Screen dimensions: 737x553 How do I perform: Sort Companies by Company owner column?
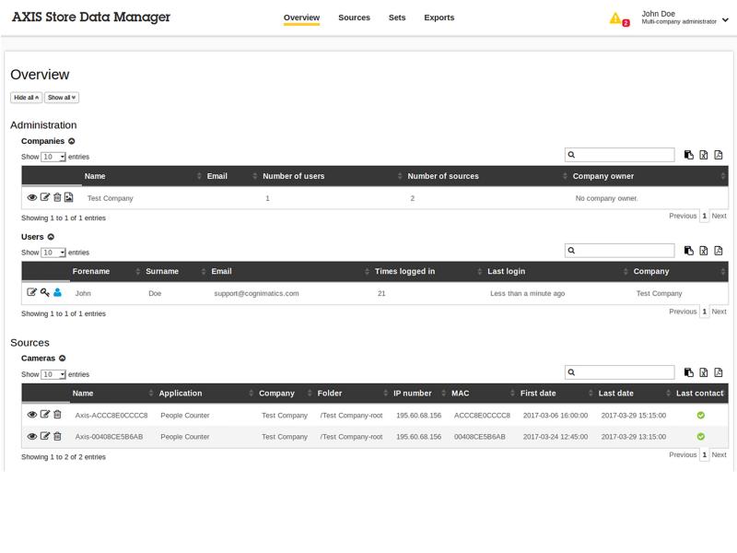point(603,176)
